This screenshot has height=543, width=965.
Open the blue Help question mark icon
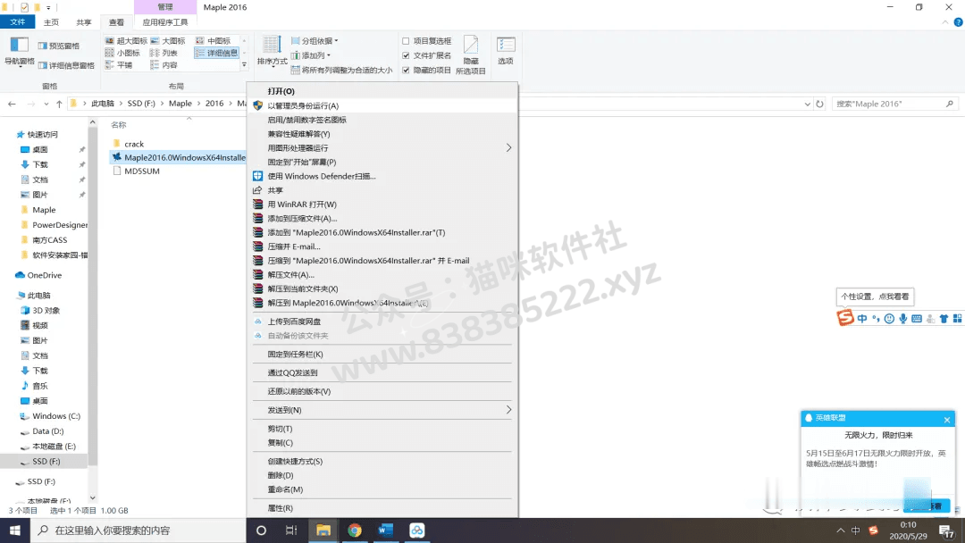[x=958, y=22]
